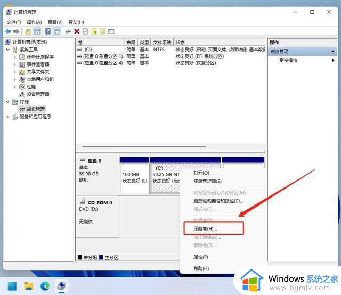341x295 pixels.
Task: Click the 布局 column header
Action: 131,42
